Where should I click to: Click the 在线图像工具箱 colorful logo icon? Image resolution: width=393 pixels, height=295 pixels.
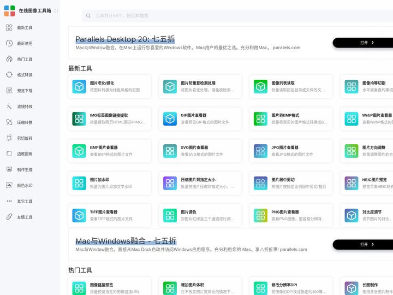coord(9,11)
